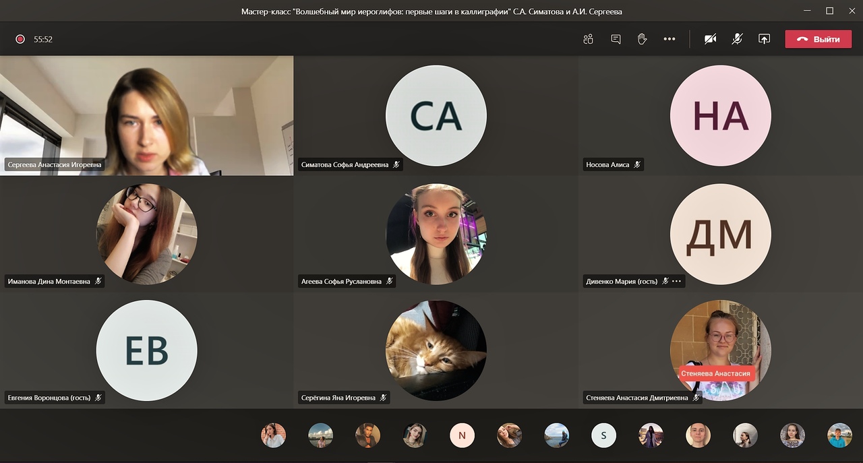Select the "S" avatar in bottom strip
The image size is (863, 463).
click(x=603, y=435)
